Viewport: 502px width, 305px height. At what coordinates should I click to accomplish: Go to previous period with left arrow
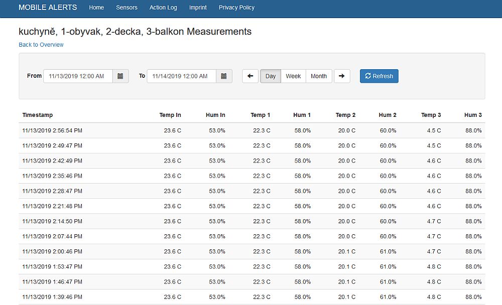click(x=250, y=76)
